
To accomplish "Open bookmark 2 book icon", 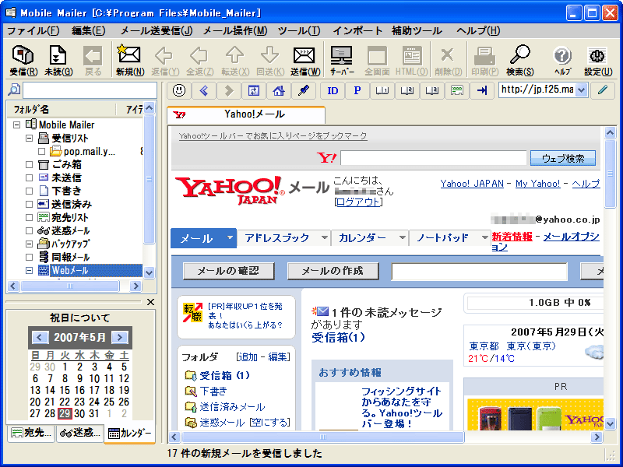I will coord(407,90).
